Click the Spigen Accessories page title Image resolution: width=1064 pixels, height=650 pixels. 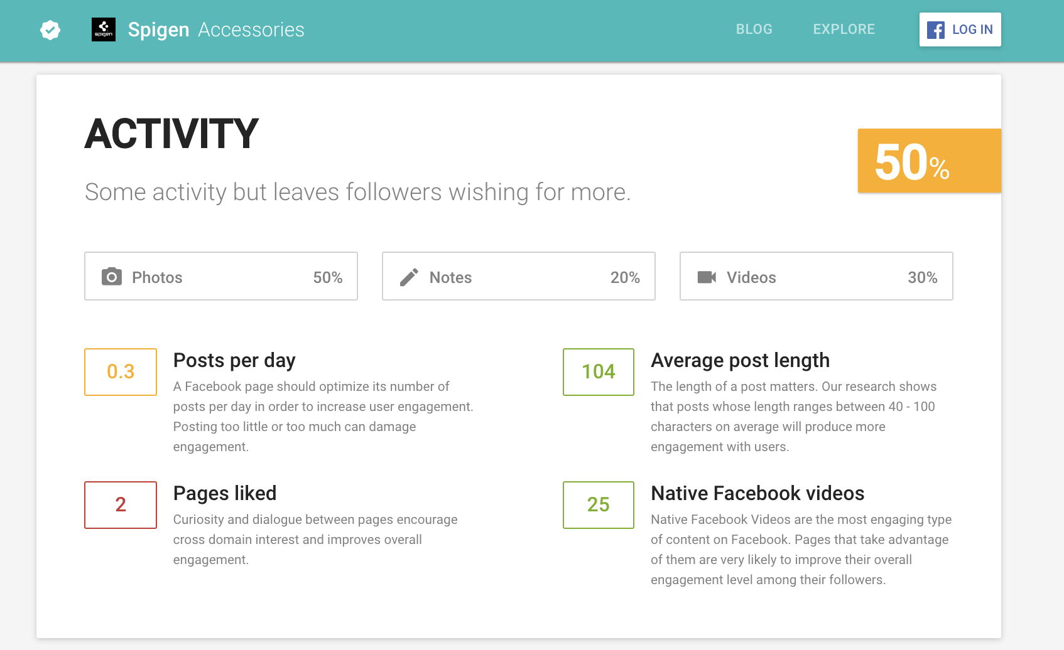(216, 29)
